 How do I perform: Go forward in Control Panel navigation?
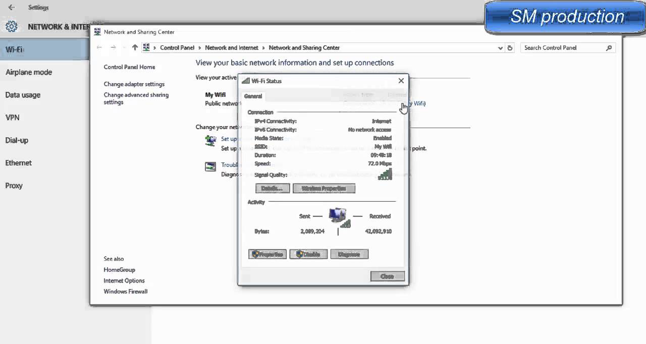click(x=113, y=47)
